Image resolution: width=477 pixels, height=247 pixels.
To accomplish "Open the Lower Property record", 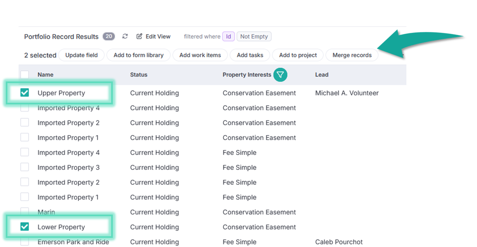I will pos(61,227).
